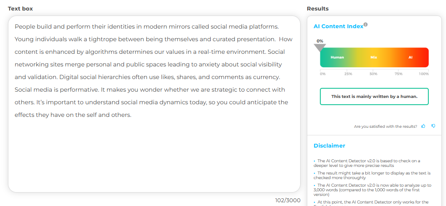Click the AI Content Index heading
Screen dimensions: 446x206
click(338, 26)
